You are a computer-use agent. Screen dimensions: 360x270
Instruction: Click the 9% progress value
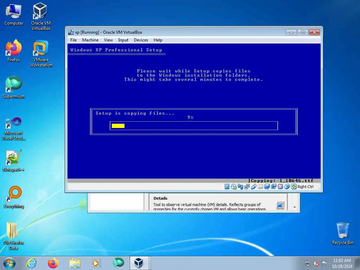coord(190,117)
